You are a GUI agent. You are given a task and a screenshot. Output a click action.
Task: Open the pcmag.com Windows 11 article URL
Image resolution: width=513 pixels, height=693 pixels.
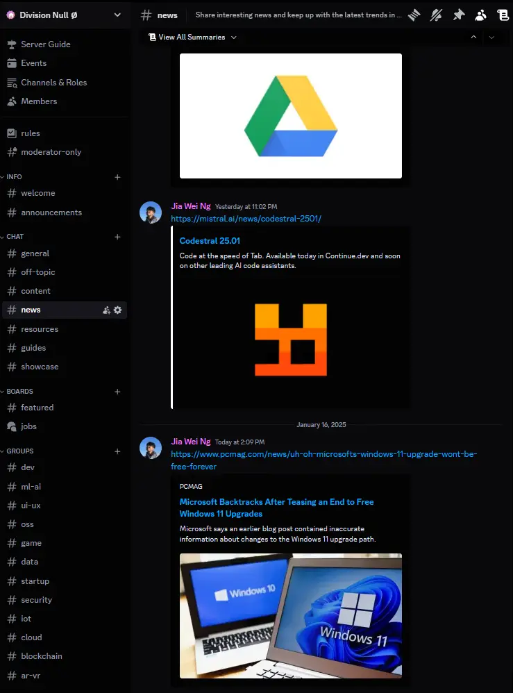pyautogui.click(x=324, y=460)
